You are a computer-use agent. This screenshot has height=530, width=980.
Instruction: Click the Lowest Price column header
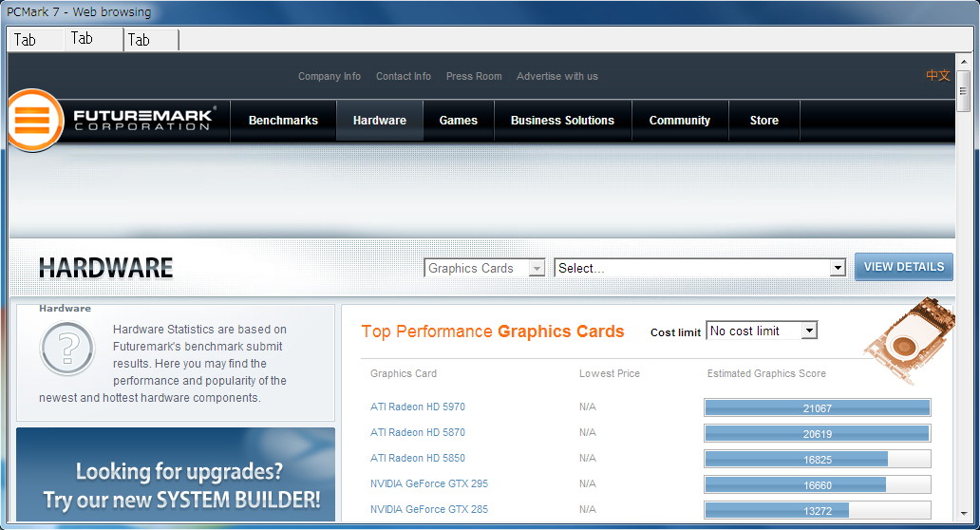coord(610,373)
